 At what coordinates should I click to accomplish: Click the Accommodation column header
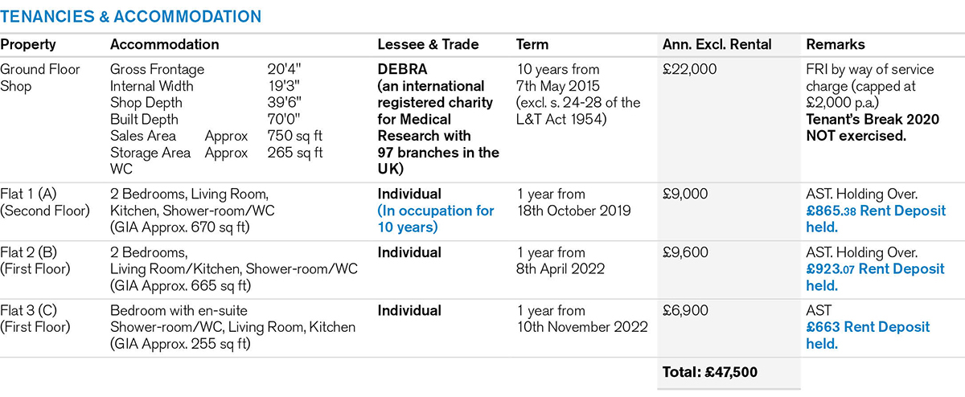point(164,45)
